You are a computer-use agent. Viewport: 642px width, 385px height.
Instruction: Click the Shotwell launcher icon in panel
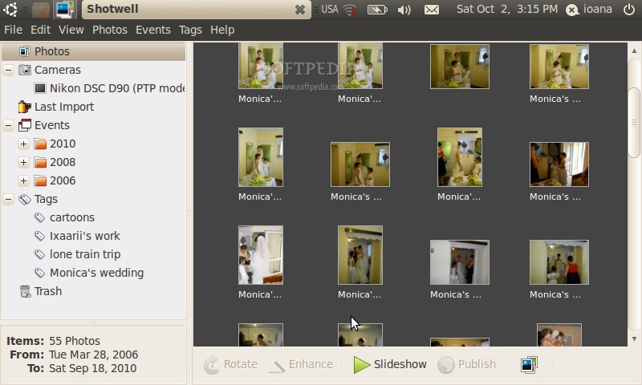(x=65, y=9)
